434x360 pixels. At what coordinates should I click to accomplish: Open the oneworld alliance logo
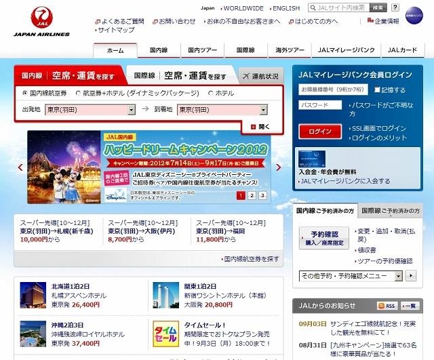click(x=414, y=16)
